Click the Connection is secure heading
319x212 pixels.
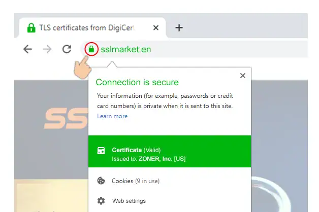(137, 82)
